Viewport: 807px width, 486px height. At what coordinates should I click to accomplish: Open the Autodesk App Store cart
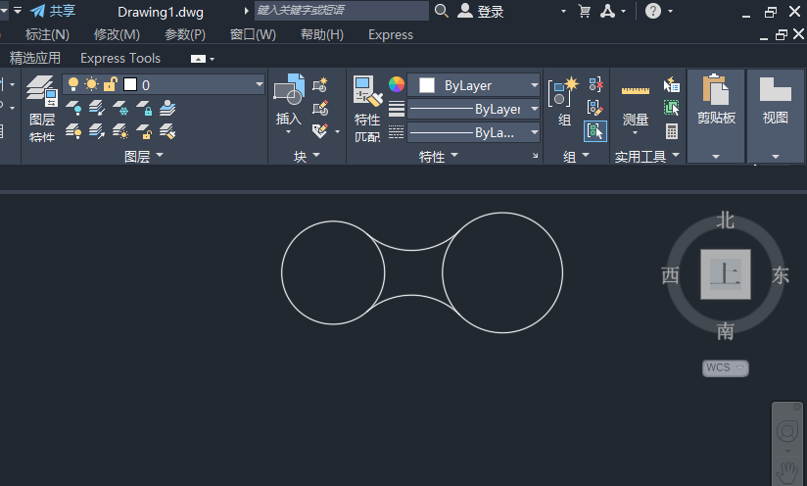[584, 11]
